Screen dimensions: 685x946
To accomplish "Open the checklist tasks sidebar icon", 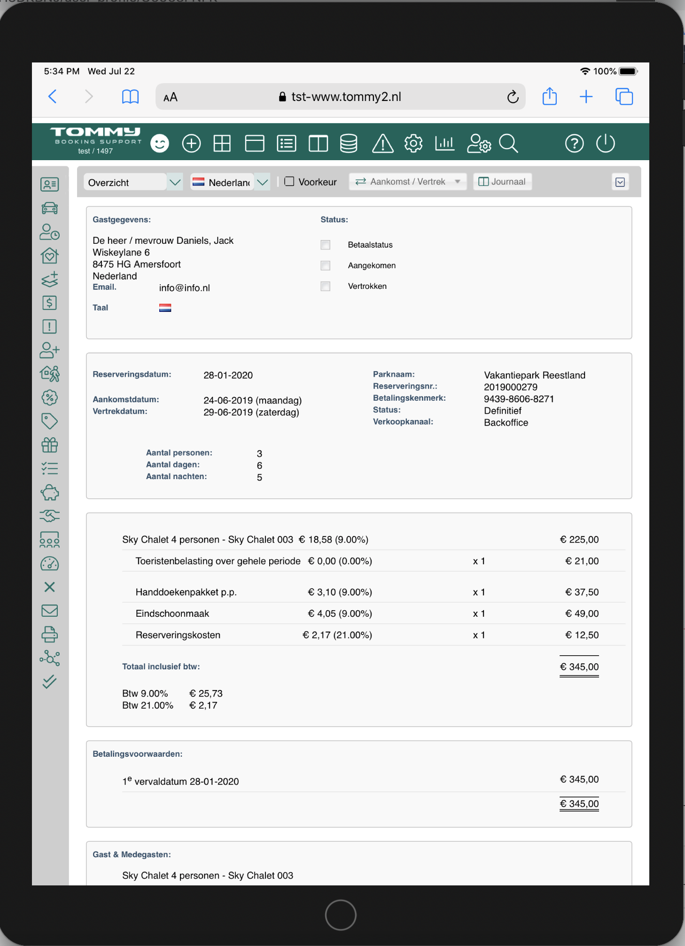I will (x=49, y=468).
